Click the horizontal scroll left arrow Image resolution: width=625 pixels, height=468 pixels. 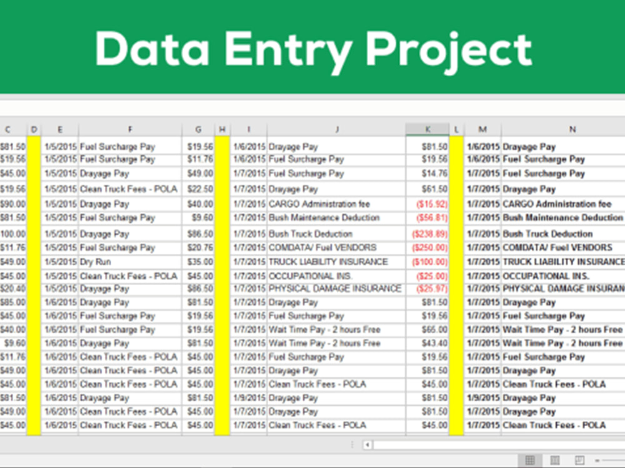tap(367, 444)
